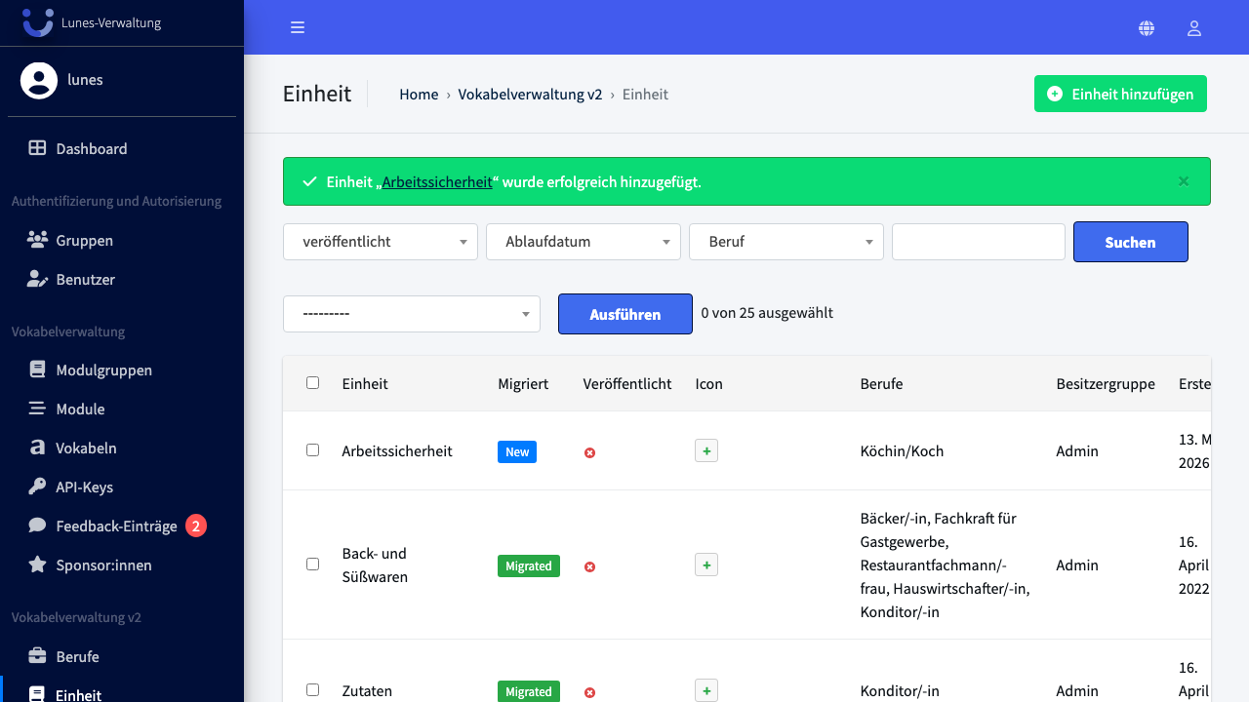
Task: Follow the Arbeitssicherheit link in the success message
Action: (x=437, y=181)
